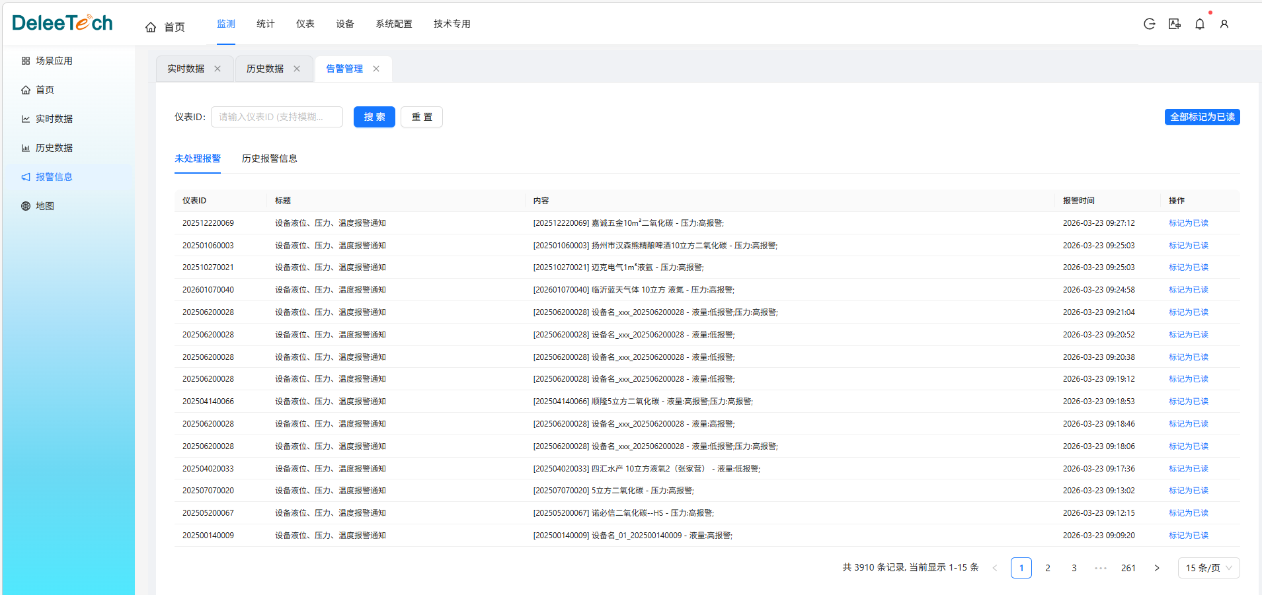Click the DeleeTech logo
The width and height of the screenshot is (1262, 595).
63,23
